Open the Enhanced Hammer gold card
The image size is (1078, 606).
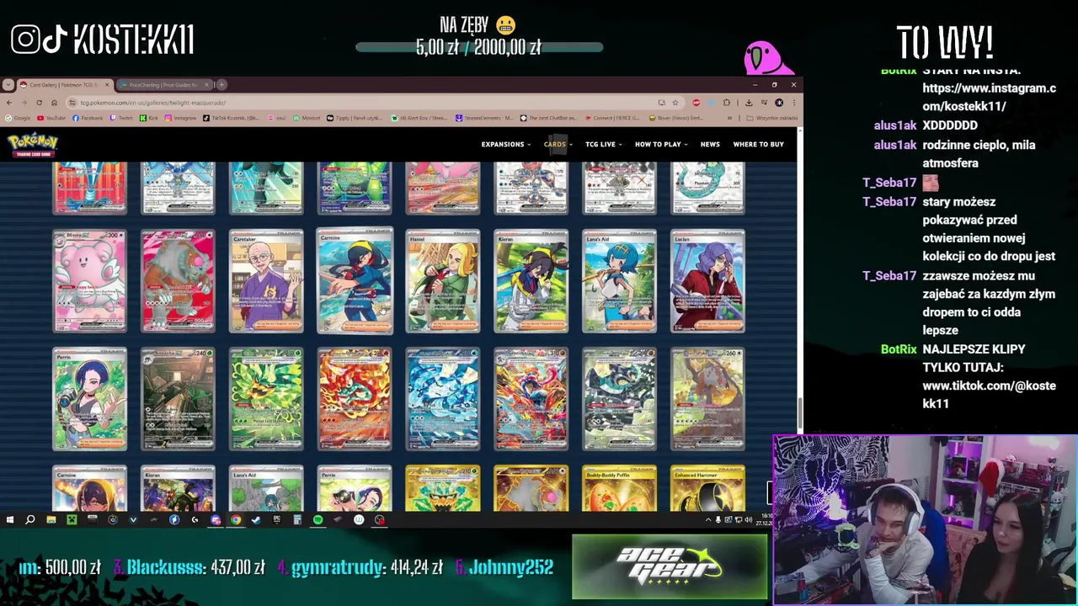tap(708, 489)
